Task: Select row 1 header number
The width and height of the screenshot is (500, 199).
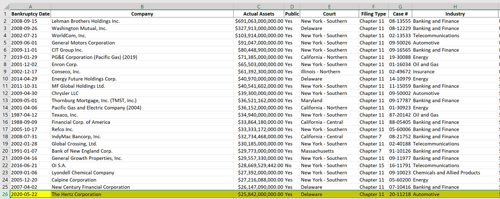Action: pyautogui.click(x=5, y=14)
